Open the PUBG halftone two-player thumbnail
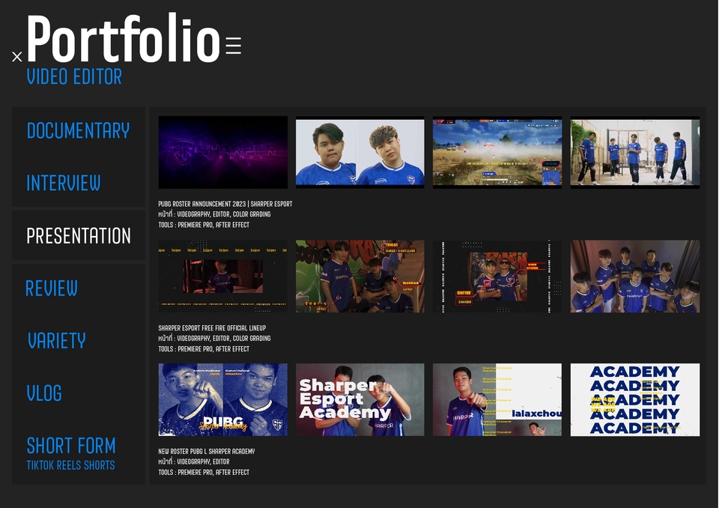The width and height of the screenshot is (719, 508). click(x=223, y=399)
